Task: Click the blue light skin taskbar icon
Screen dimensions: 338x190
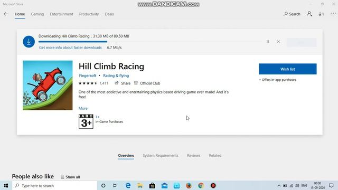Action: coord(176,185)
